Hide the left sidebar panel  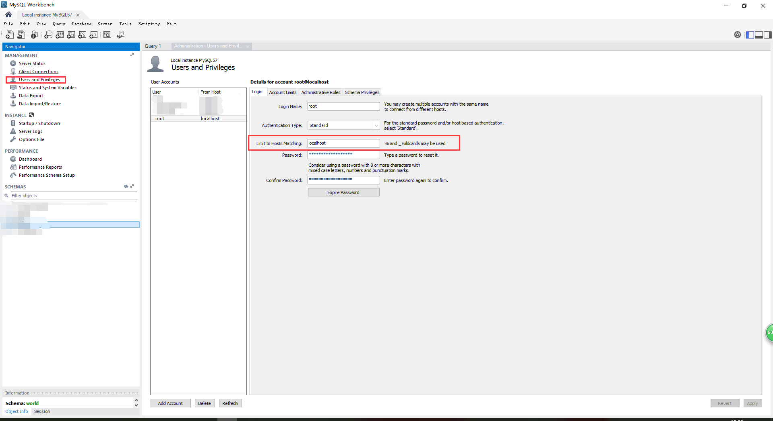tap(750, 35)
